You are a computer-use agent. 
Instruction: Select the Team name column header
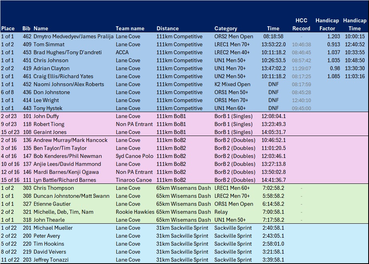point(130,28)
